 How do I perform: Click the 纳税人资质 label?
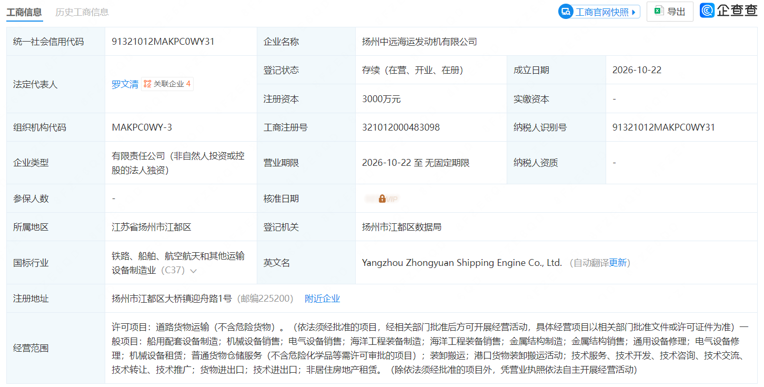[x=536, y=163]
